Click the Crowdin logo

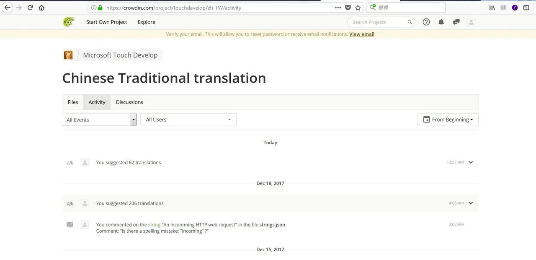tap(70, 22)
